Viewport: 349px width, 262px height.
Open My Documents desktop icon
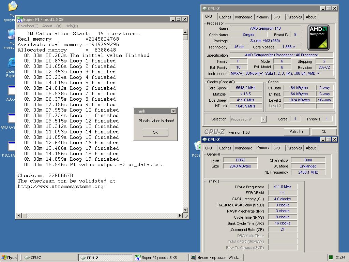13,6
